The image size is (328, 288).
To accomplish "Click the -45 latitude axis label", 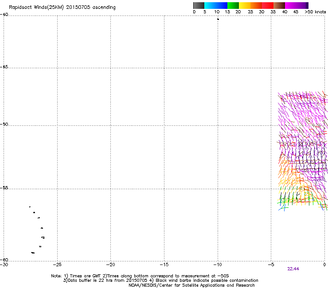I will pos(4,67).
